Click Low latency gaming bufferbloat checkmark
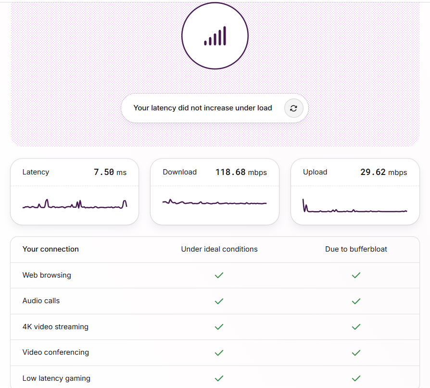430x388 pixels. [356, 378]
